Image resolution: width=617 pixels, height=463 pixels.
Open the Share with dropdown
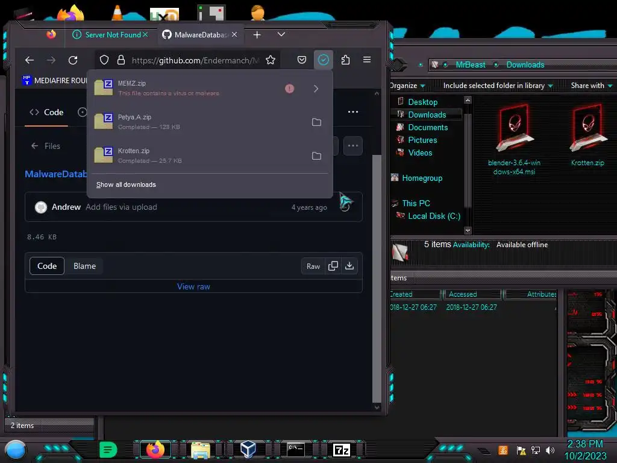pos(592,86)
